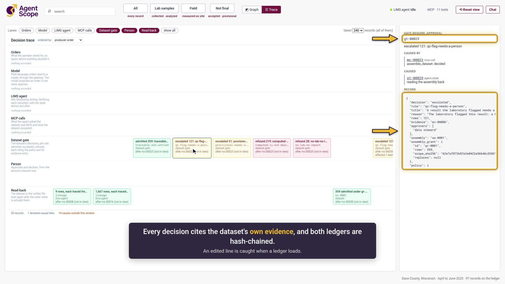This screenshot has width=505, height=284.
Task: Click the Read-back lane heading
Action: coord(18,190)
